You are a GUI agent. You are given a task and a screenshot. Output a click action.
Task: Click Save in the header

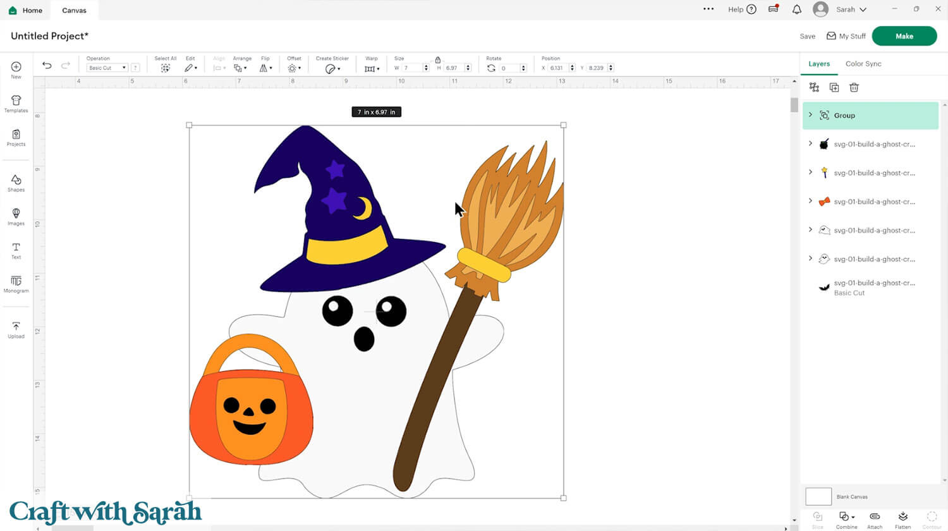tap(807, 36)
